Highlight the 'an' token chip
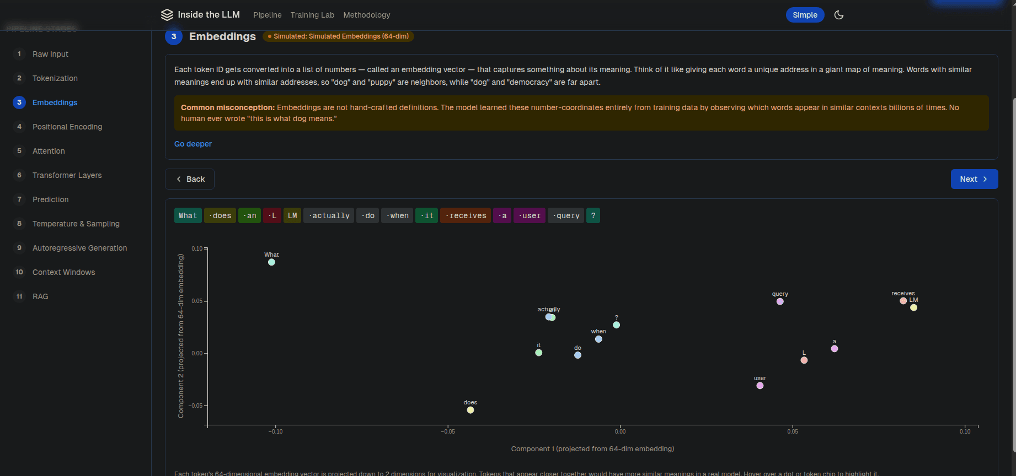 249,215
